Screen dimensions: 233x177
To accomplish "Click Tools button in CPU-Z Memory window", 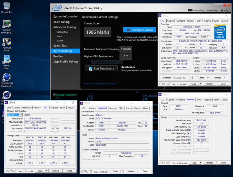I will [x=194, y=163].
